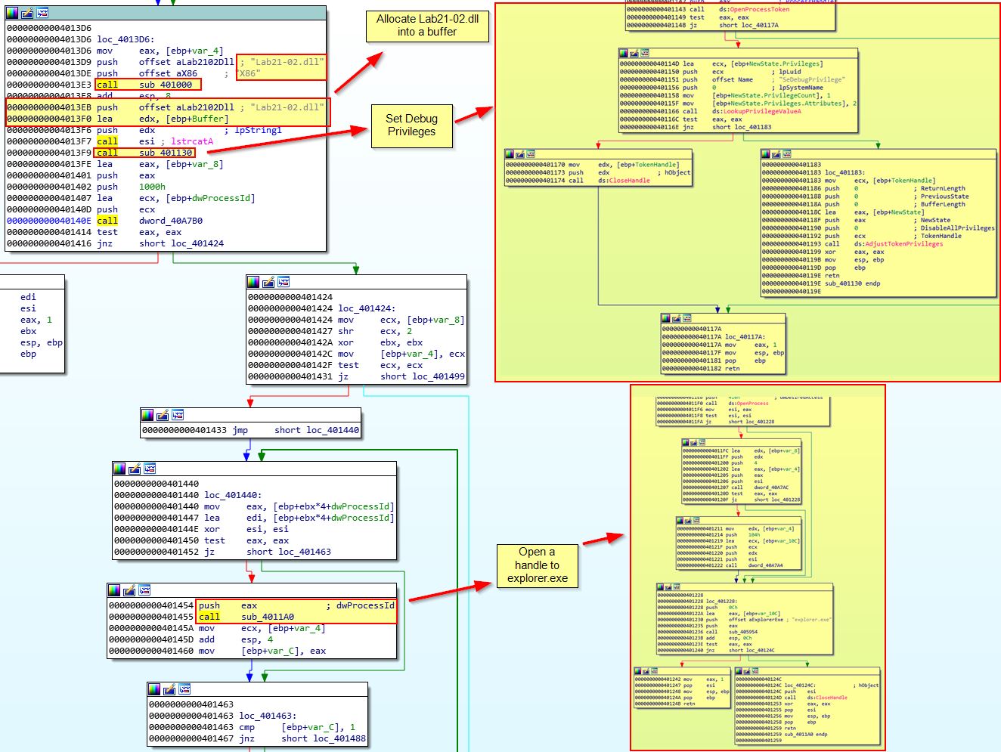Image resolution: width=1001 pixels, height=752 pixels.
Task: Click the node color icon on the jmp short loc_401440 block
Action: 147,415
